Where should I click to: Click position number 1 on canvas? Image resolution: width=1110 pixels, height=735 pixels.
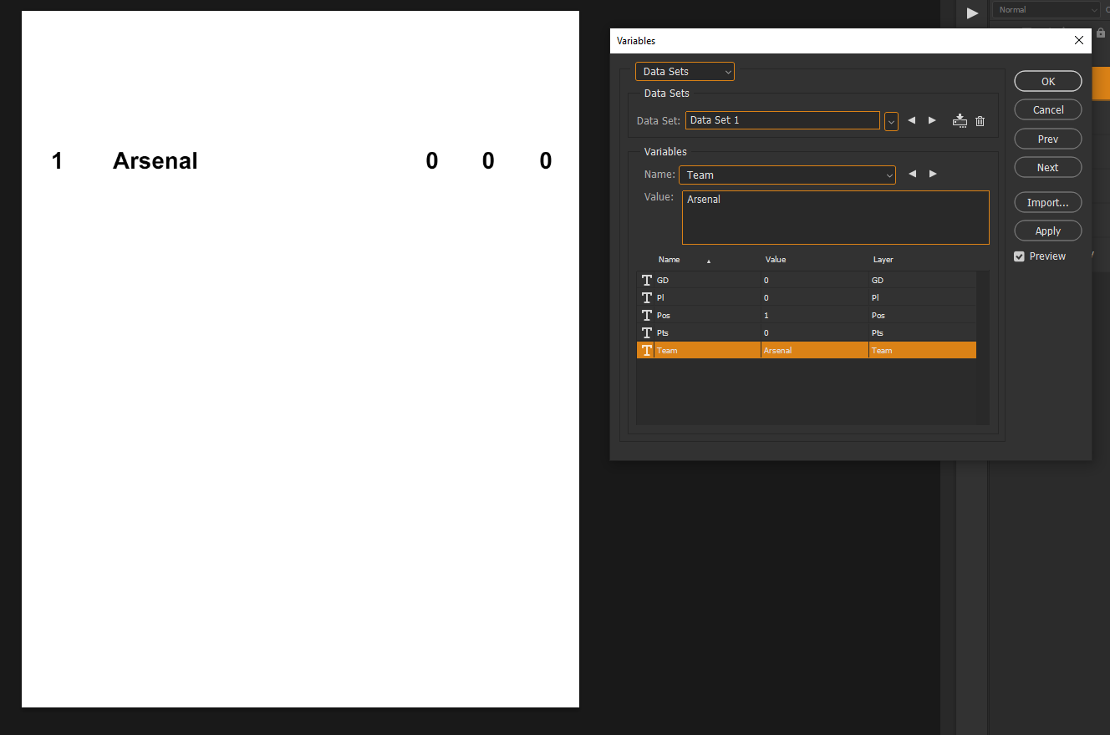[57, 160]
